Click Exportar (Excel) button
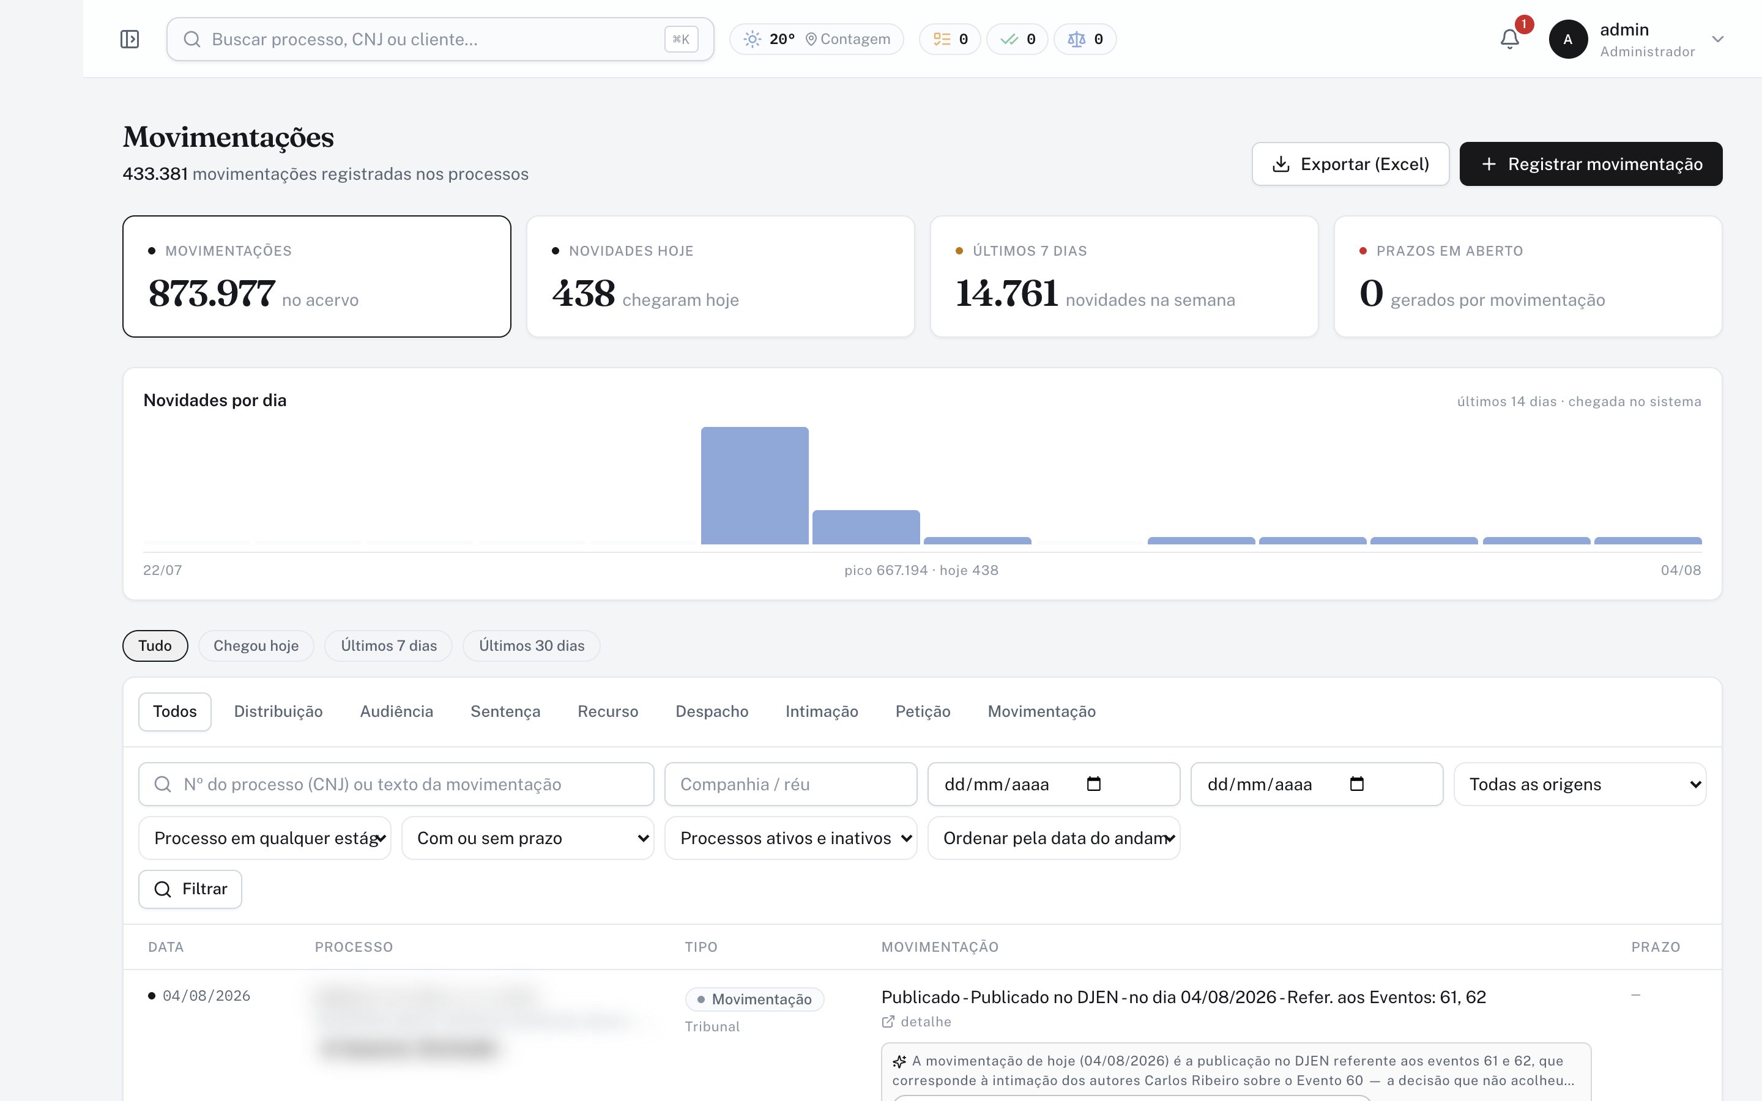1762x1101 pixels. [1351, 164]
